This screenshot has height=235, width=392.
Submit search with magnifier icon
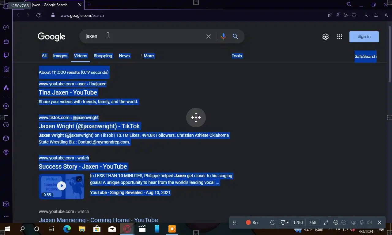click(235, 36)
